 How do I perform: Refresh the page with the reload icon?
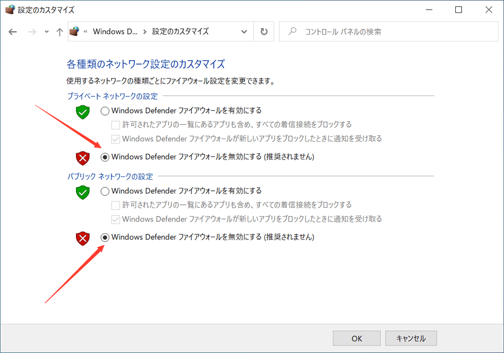point(264,32)
